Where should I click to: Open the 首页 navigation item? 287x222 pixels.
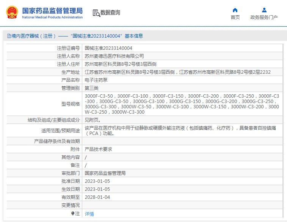click(235, 17)
